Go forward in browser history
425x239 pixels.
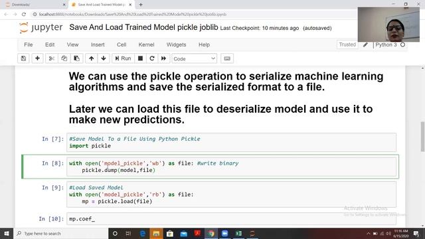tap(15, 15)
